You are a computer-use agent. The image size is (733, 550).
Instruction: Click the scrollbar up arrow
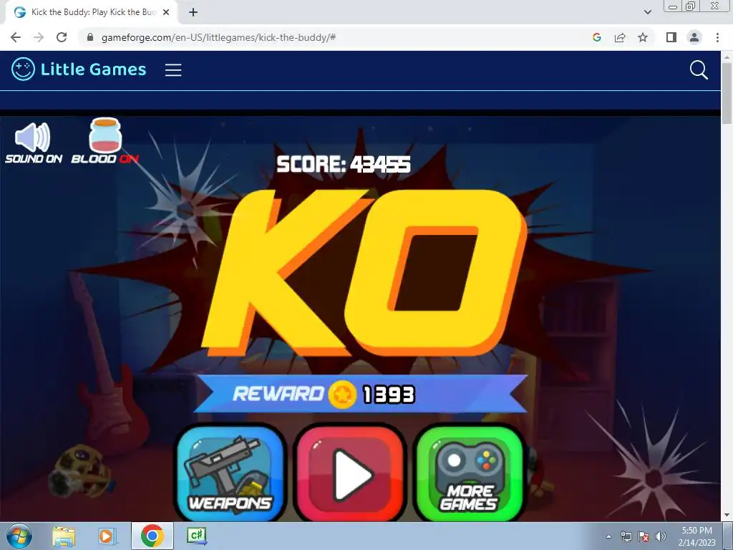727,56
